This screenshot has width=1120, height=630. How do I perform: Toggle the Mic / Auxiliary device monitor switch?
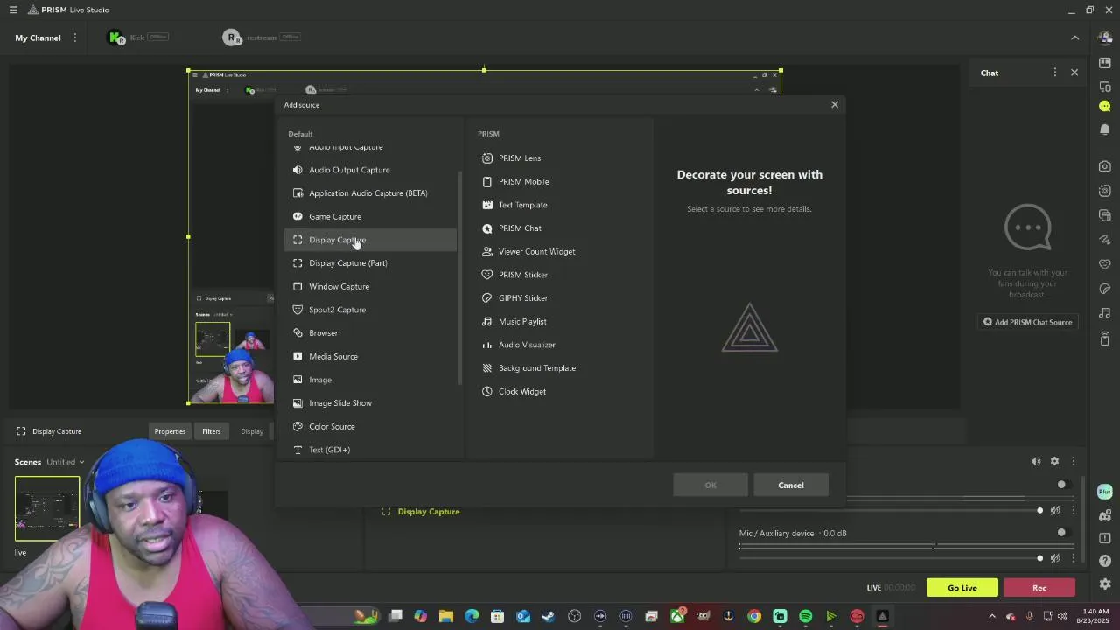click(x=1061, y=533)
